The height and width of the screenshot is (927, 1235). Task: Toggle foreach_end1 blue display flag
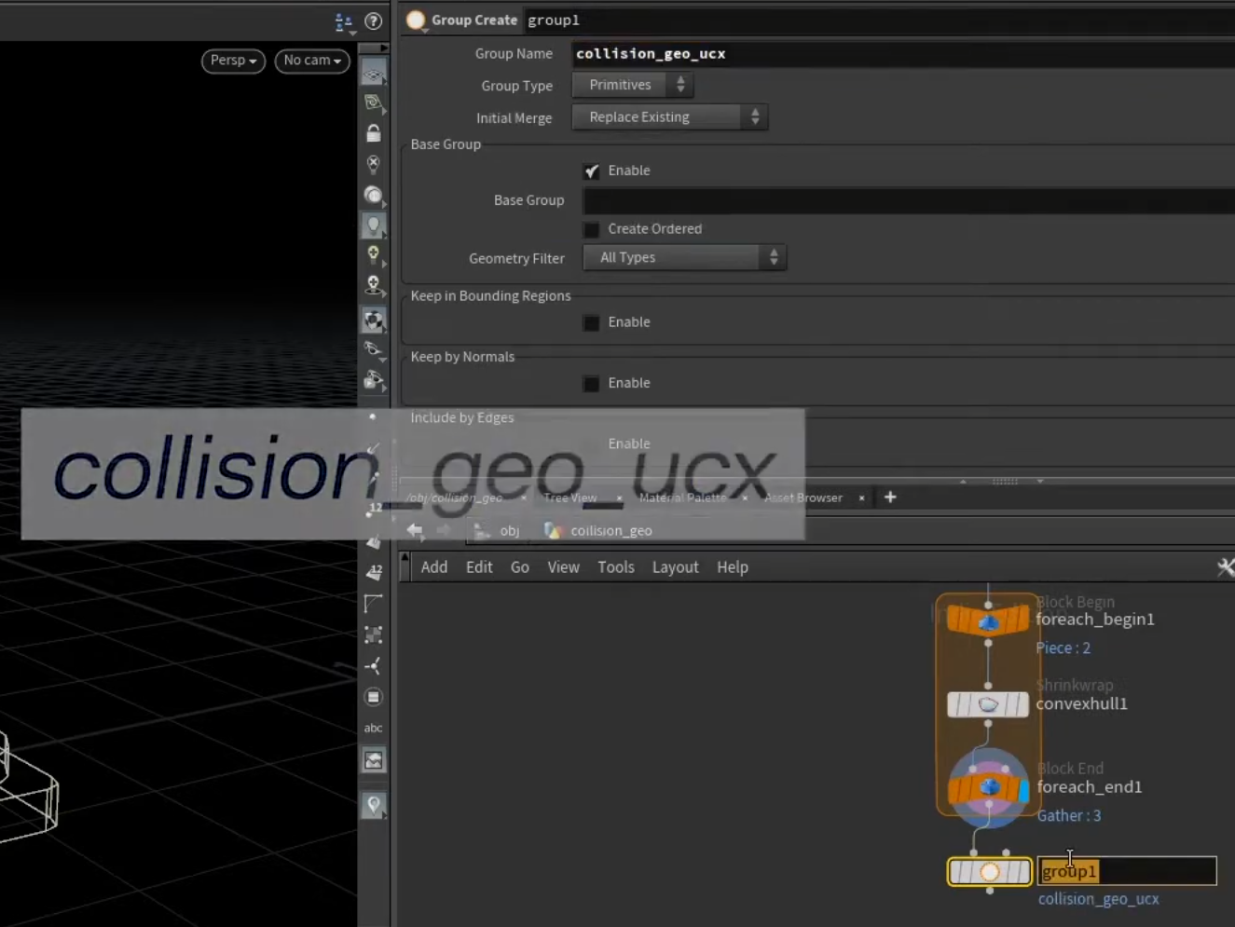click(x=1023, y=790)
